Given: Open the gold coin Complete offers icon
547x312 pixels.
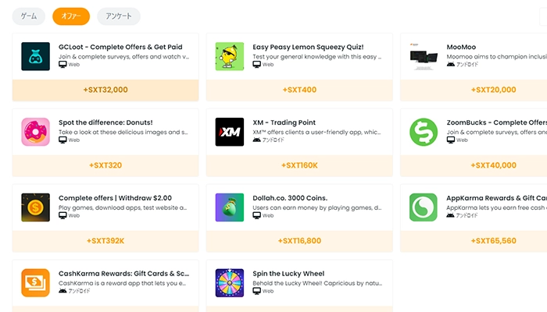Looking at the screenshot, I should coord(36,207).
